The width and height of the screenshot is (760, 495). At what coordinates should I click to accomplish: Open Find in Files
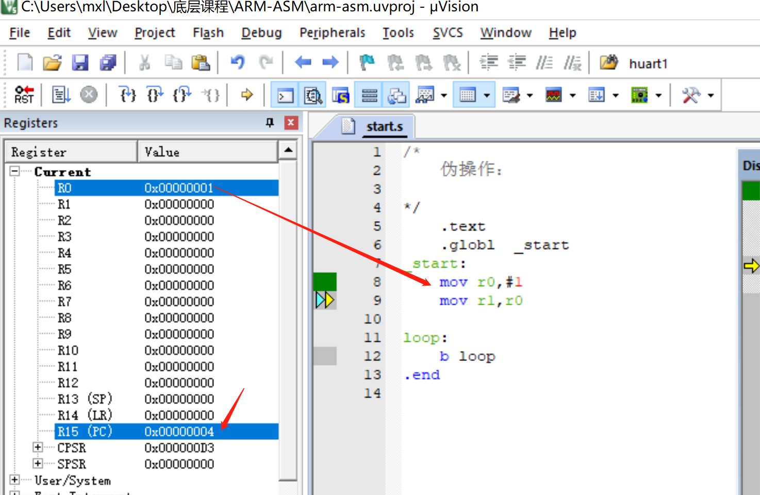[609, 62]
